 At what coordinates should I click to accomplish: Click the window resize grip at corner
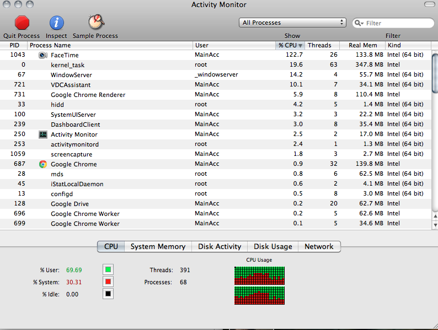pos(435,326)
